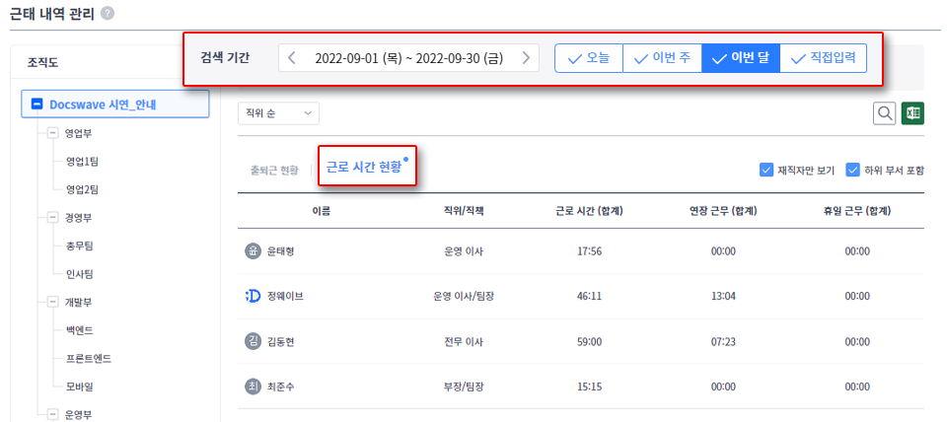Open the 직위 순 sort dropdown
The height and width of the screenshot is (422, 947).
[x=279, y=113]
